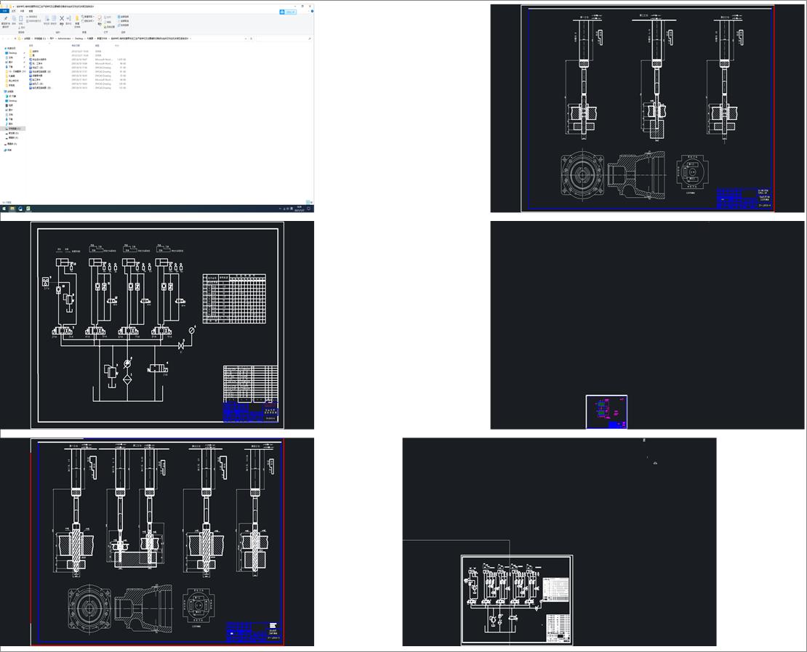Open the browser icon on the taskbar
The image size is (807, 652).
pyautogui.click(x=20, y=209)
